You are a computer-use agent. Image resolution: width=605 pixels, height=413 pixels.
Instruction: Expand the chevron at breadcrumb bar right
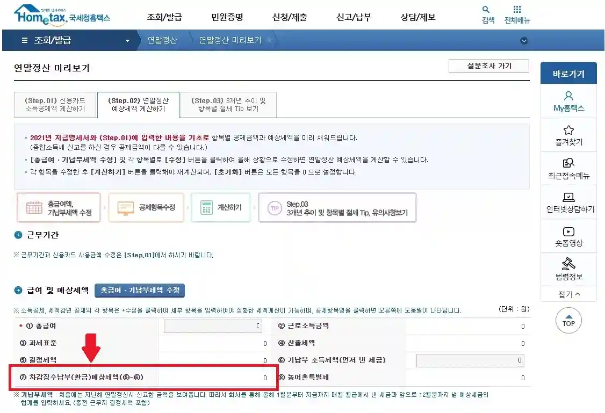click(524, 40)
